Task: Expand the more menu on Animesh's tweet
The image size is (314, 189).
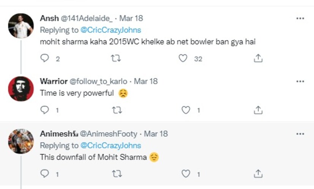Action: point(300,134)
